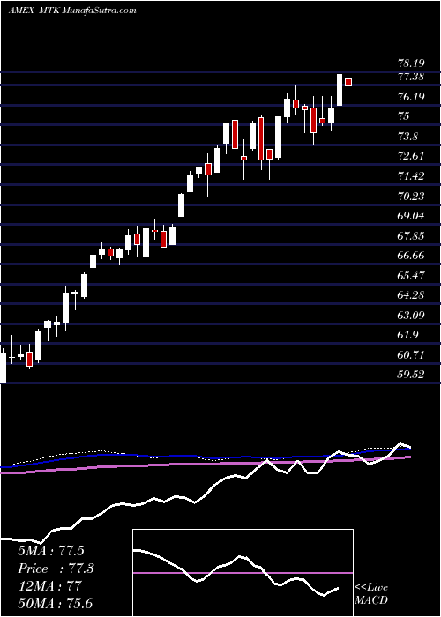Click the last red candlestick at chart top
441x617 pixels.
(x=348, y=82)
